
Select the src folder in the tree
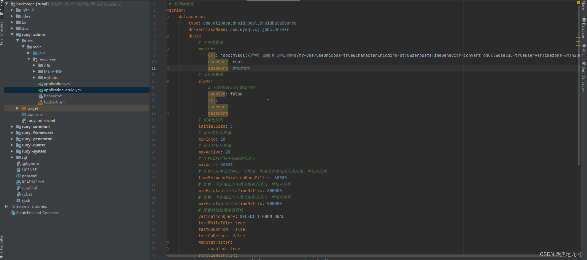(30, 41)
